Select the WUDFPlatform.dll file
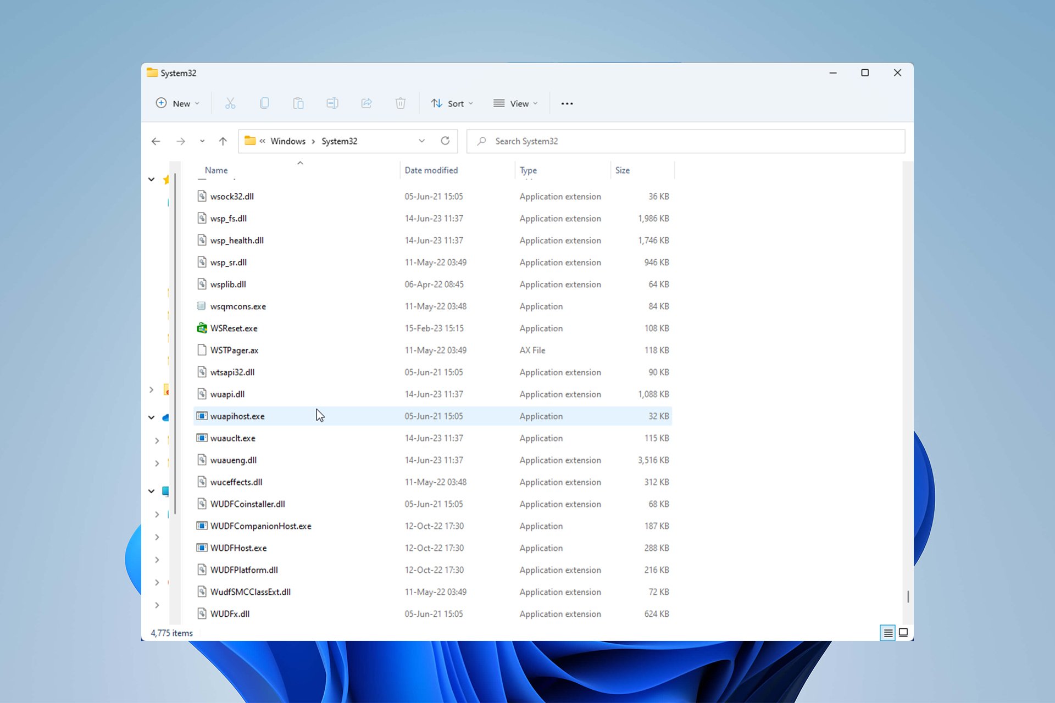Viewport: 1055px width, 703px height. pyautogui.click(x=433, y=570)
